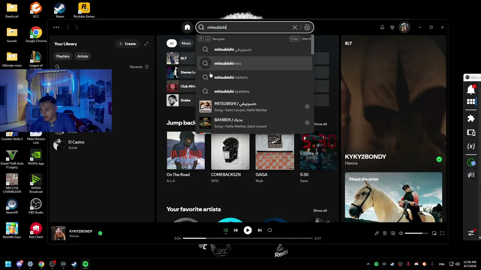Add MITSUBISHI song to Liked Songs

(x=307, y=106)
